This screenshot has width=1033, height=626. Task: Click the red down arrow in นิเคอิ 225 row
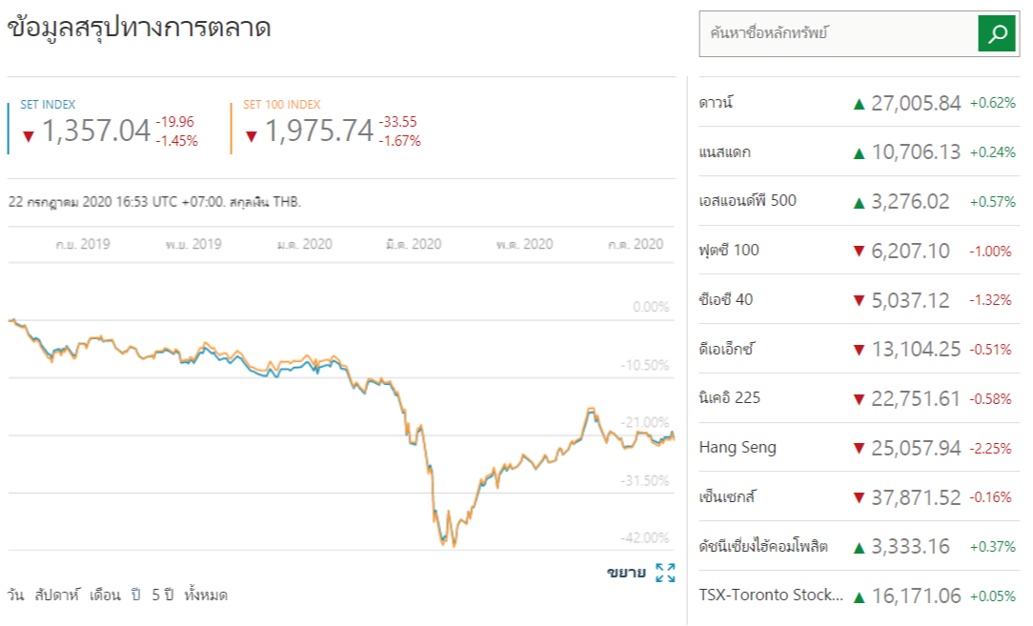[x=859, y=398]
